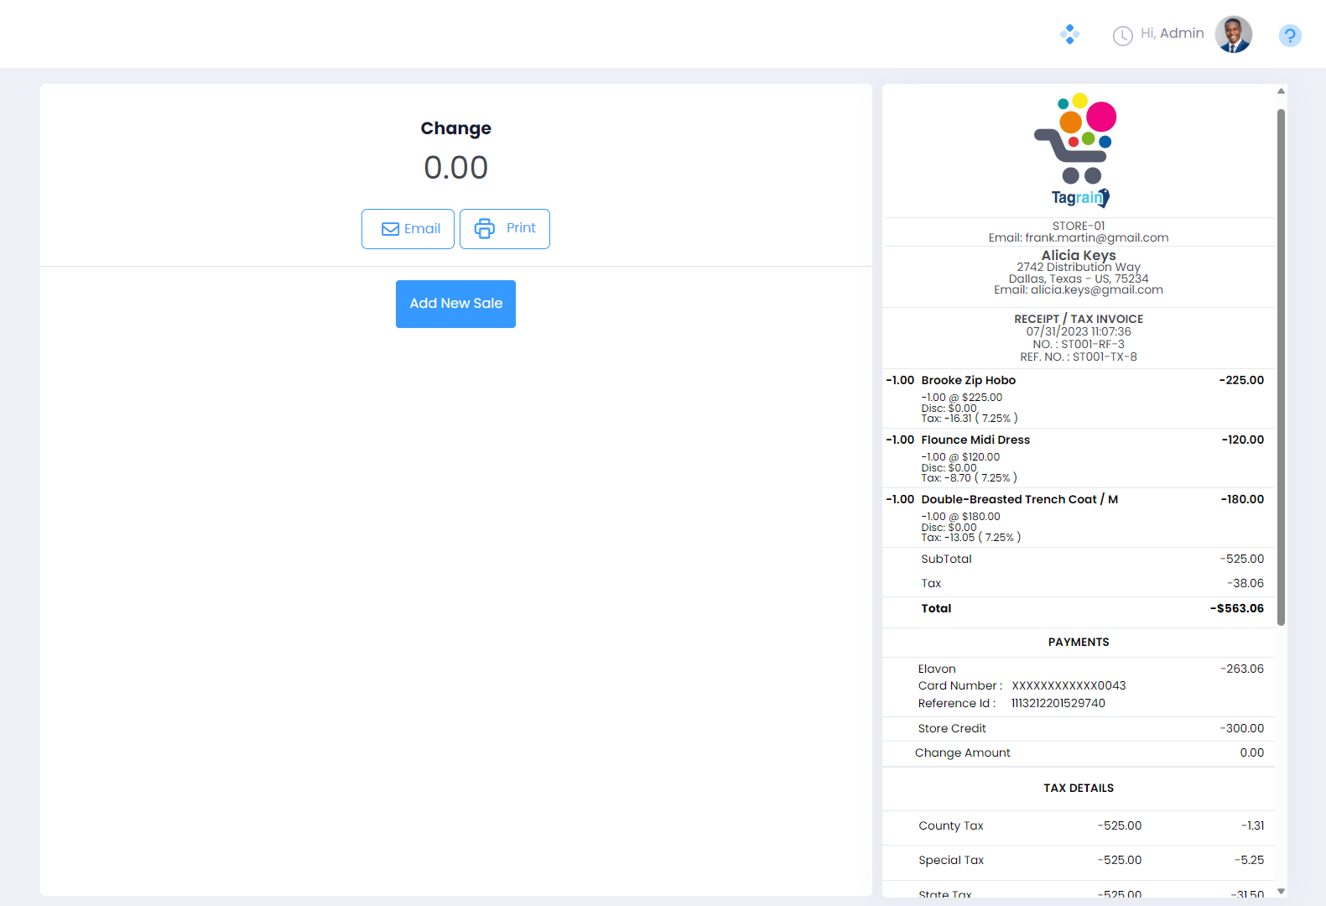Select the Double-Breasted Trench Coat line item
Screen dimensions: 1326x906
click(1018, 500)
